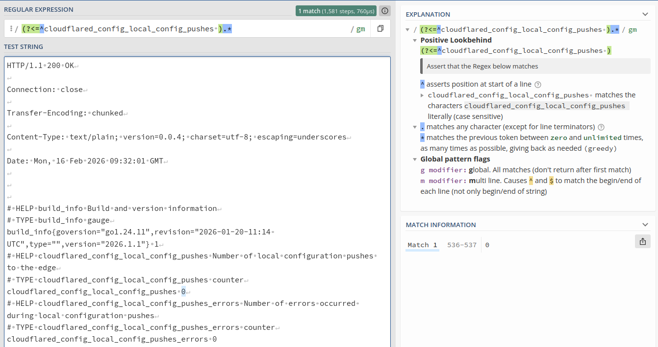
Task: Collapse the Global pattern flags node
Action: tap(415, 159)
